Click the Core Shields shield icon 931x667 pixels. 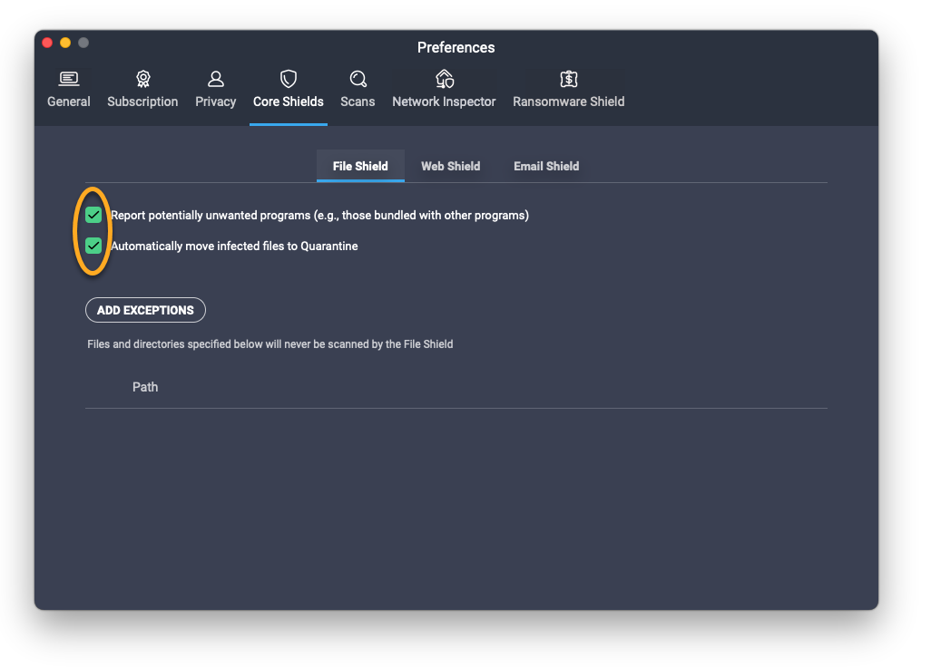click(288, 79)
